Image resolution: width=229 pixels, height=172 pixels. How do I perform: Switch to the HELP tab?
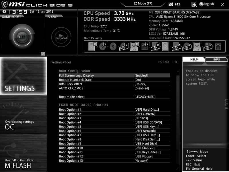point(194,59)
